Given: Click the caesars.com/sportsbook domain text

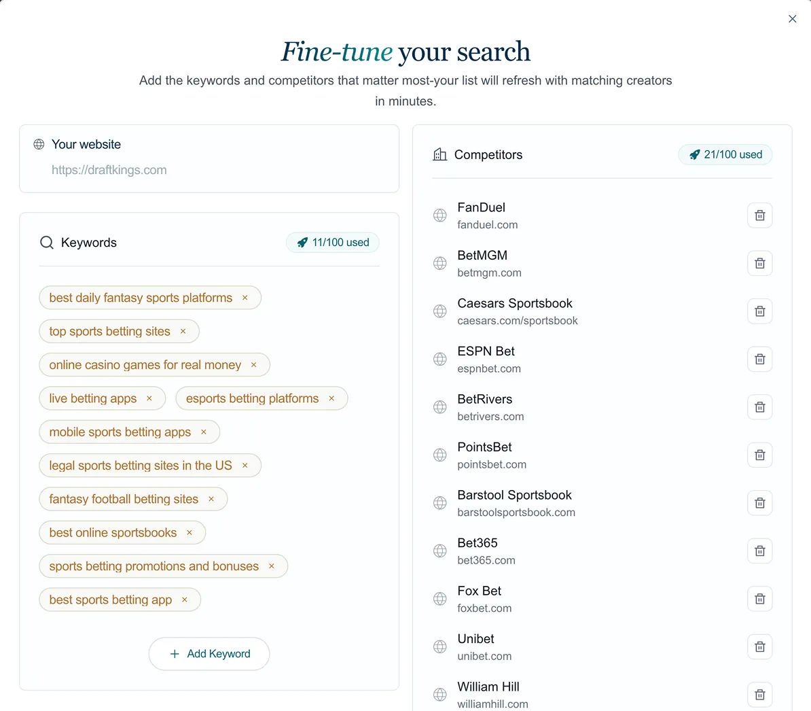Looking at the screenshot, I should pos(517,321).
